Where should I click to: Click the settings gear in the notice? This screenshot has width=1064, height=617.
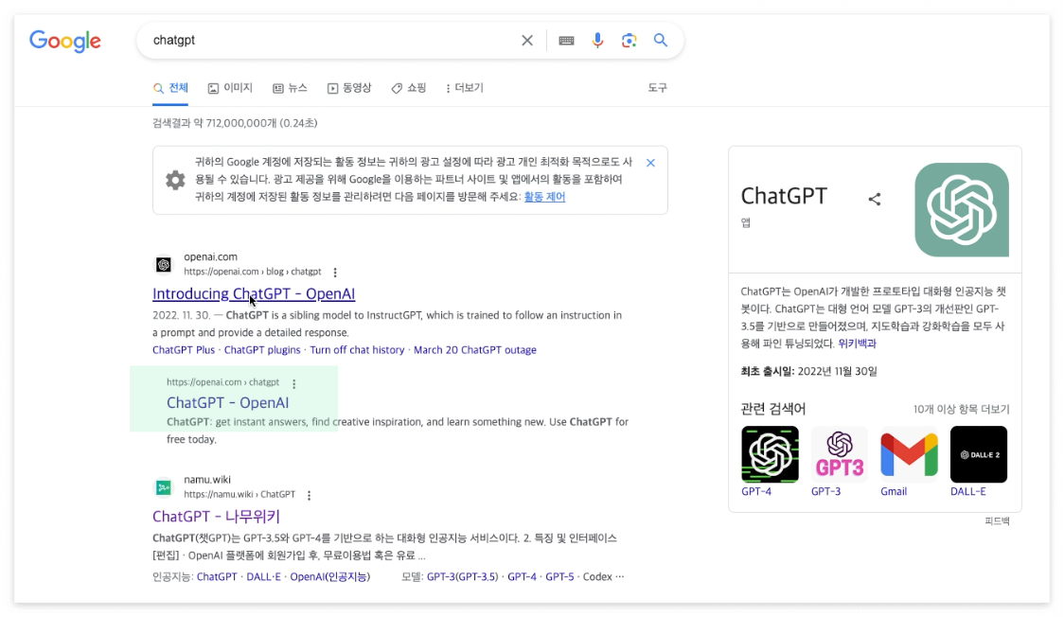pos(175,180)
